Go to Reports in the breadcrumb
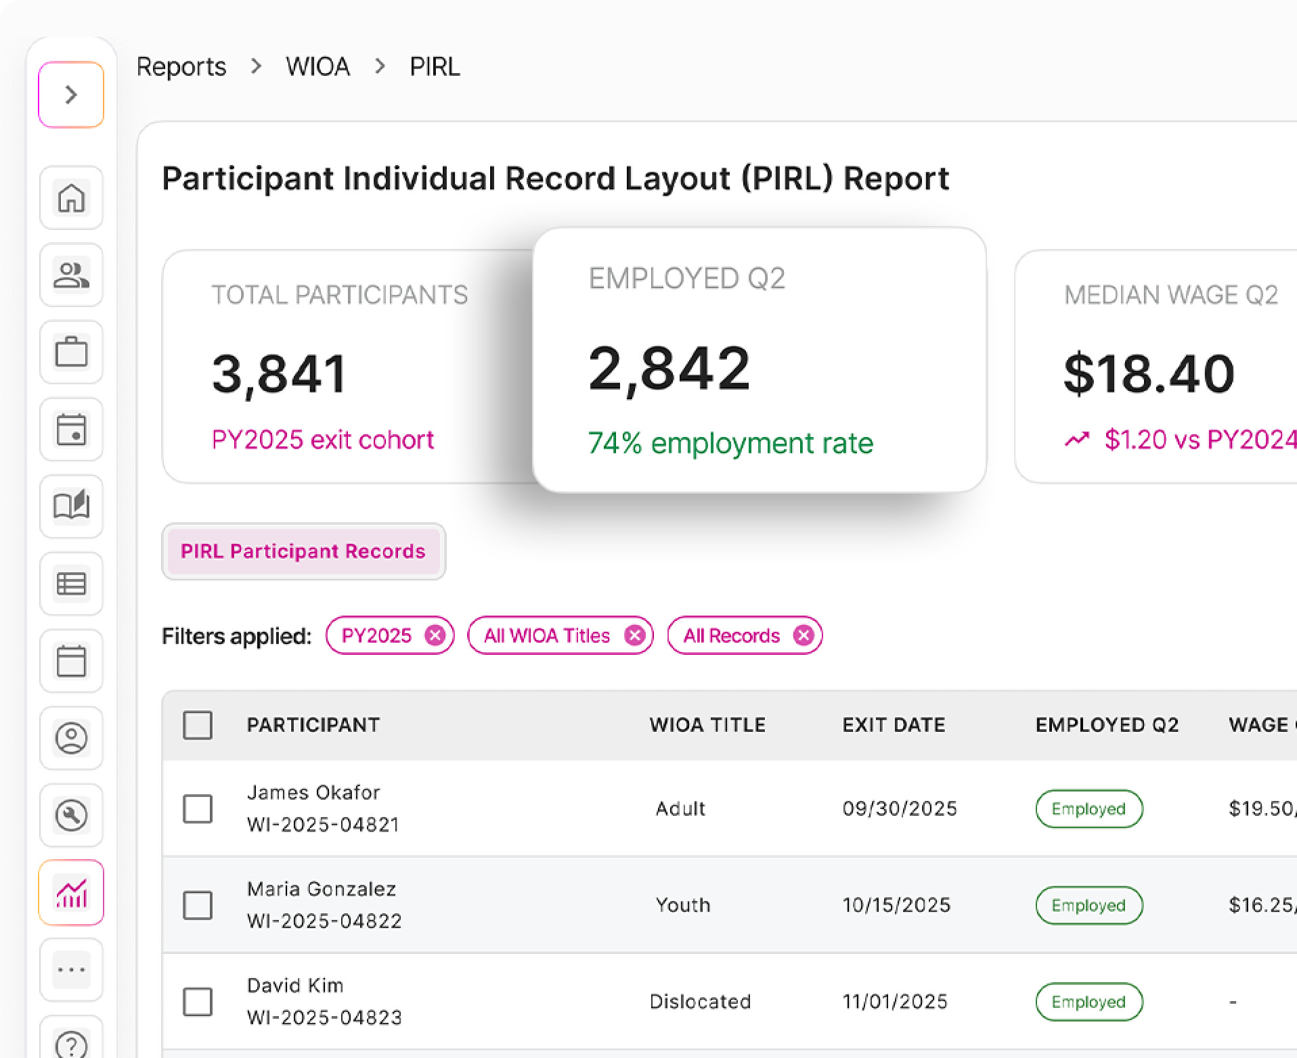 pos(181,67)
